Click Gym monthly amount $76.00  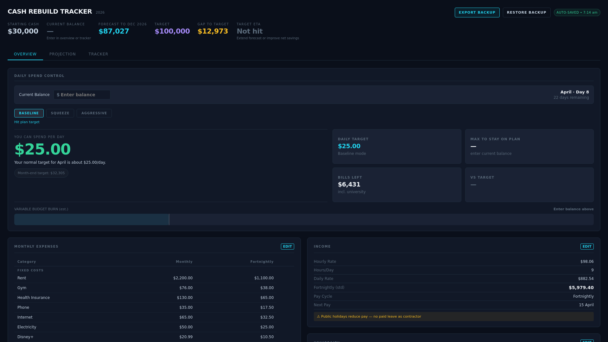click(x=186, y=288)
